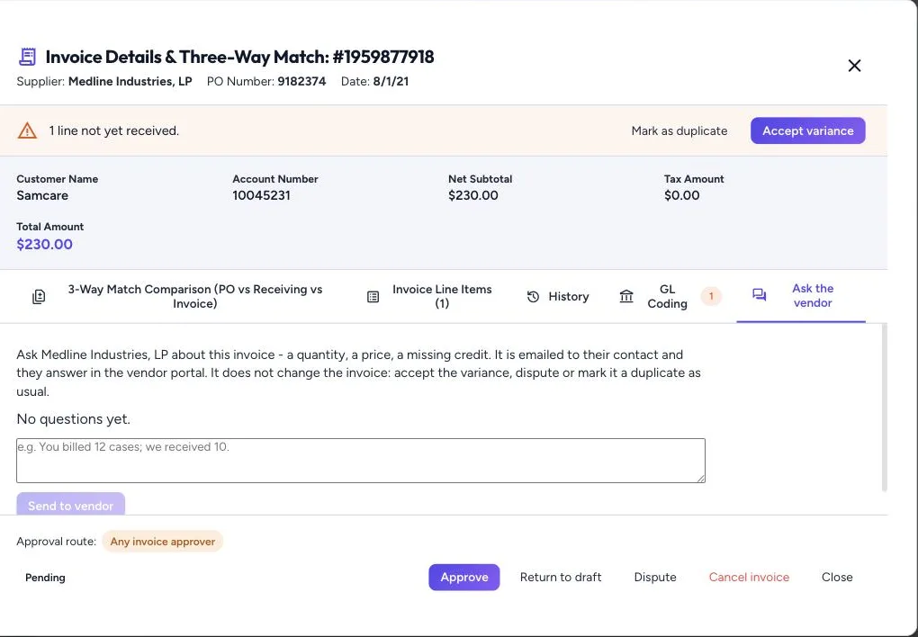918x637 pixels.
Task: Open the History tab
Action: [x=557, y=296]
